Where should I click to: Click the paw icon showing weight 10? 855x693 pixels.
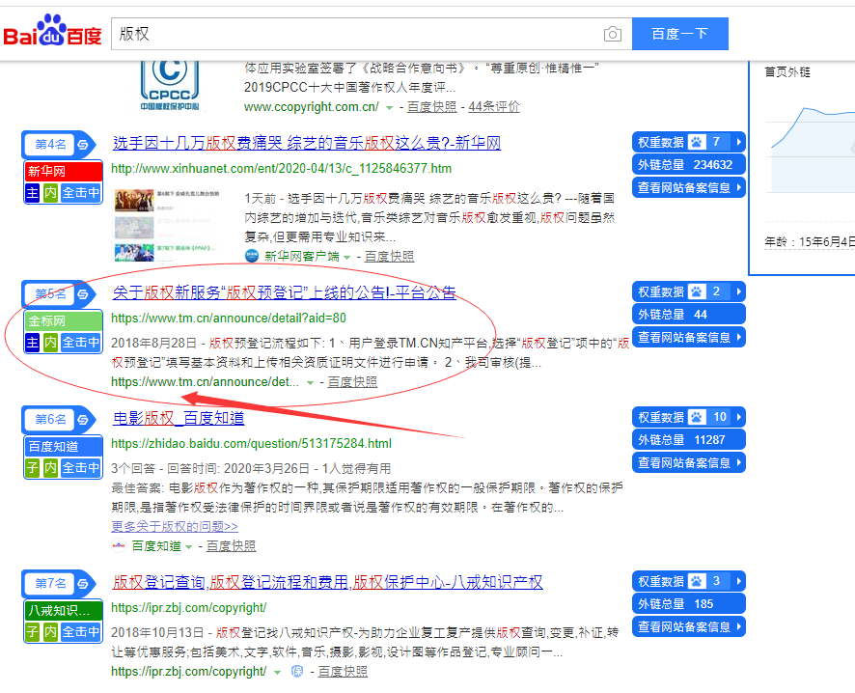(x=697, y=417)
